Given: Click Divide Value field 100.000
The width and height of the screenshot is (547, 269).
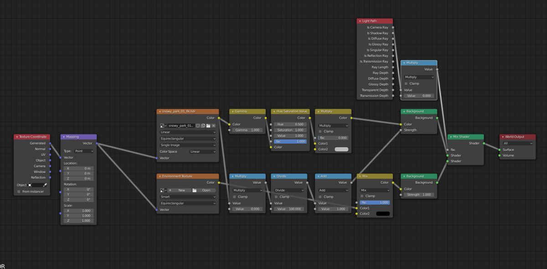Looking at the screenshot, I should click(x=289, y=209).
